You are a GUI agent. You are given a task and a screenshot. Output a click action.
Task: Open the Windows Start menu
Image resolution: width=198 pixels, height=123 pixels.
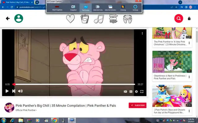tap(3, 120)
